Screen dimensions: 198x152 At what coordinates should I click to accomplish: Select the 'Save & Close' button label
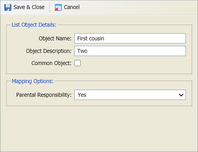pyautogui.click(x=29, y=7)
